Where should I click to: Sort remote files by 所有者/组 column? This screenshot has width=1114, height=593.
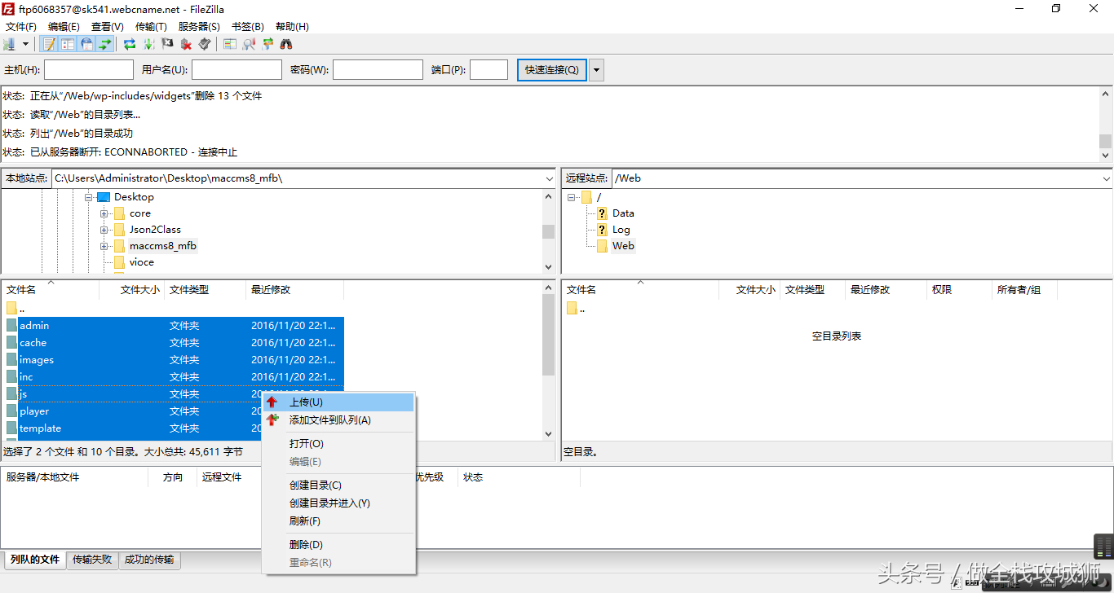1024,290
